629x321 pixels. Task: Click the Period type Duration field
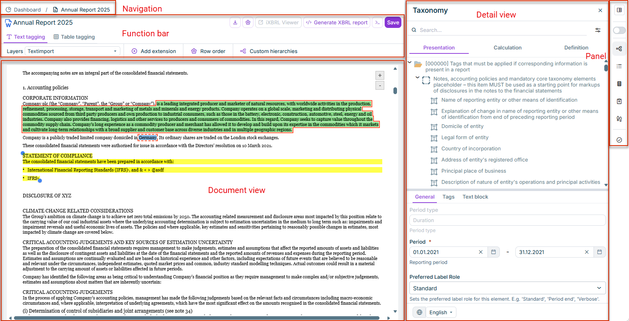pyautogui.click(x=507, y=220)
